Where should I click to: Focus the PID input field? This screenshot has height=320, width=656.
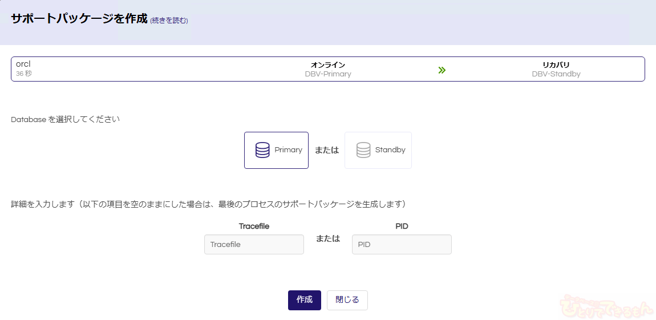pos(402,244)
